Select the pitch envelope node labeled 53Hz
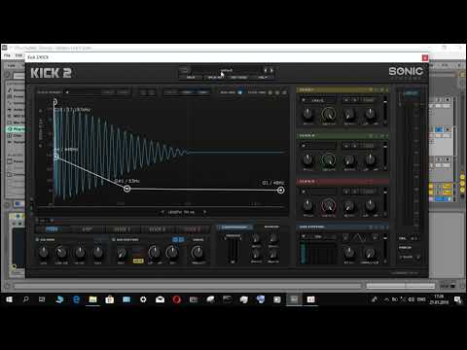Viewport: 467px width, 350px height. click(x=127, y=189)
